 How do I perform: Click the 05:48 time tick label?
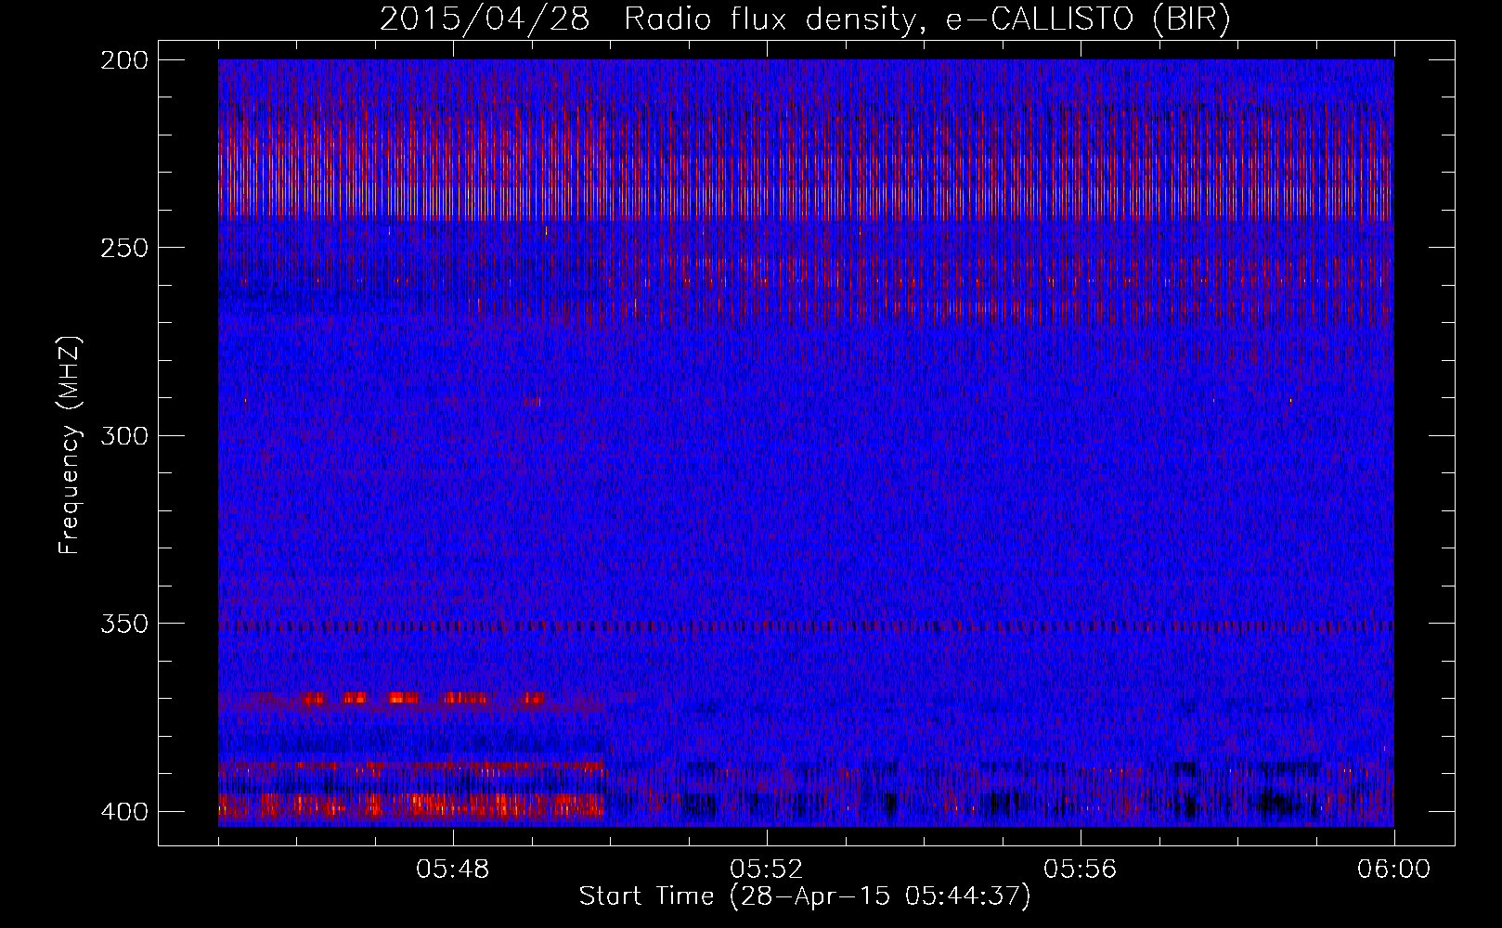[x=453, y=870]
